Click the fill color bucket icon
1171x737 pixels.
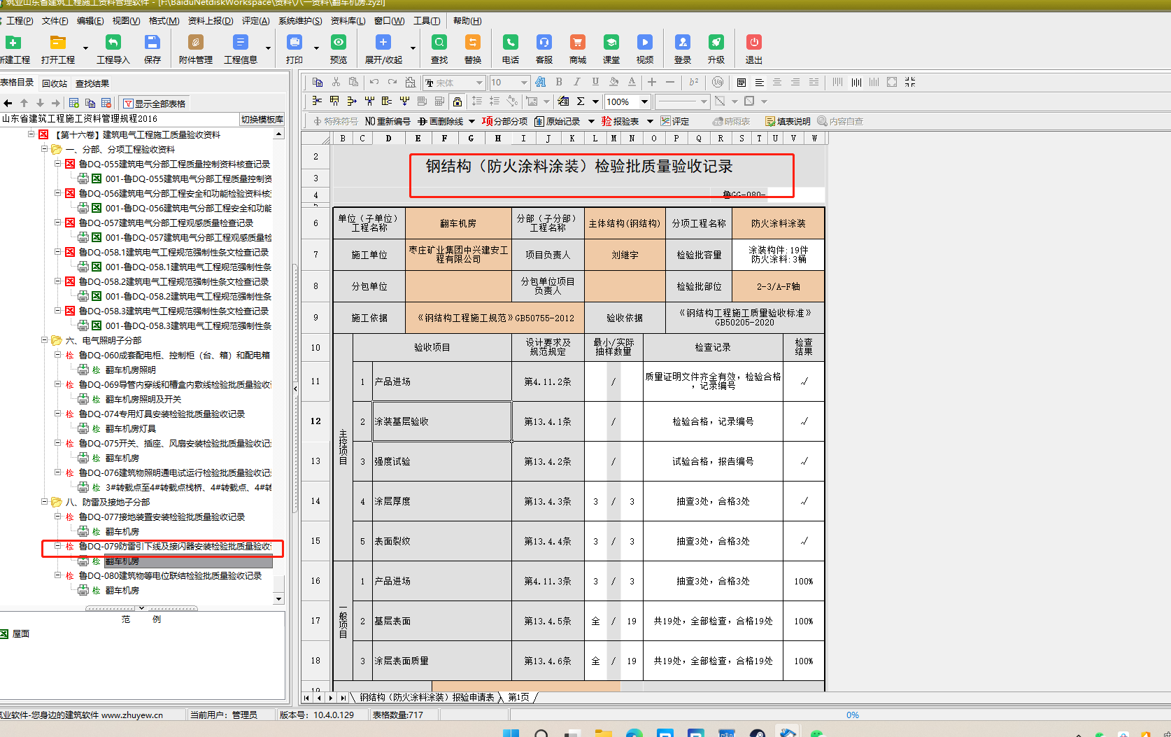click(613, 82)
